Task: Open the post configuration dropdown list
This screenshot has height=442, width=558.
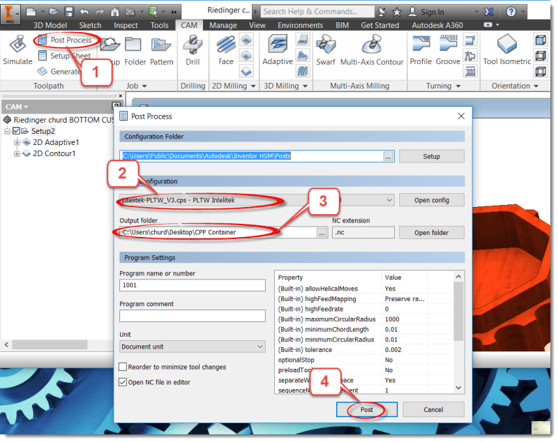Action: click(389, 200)
